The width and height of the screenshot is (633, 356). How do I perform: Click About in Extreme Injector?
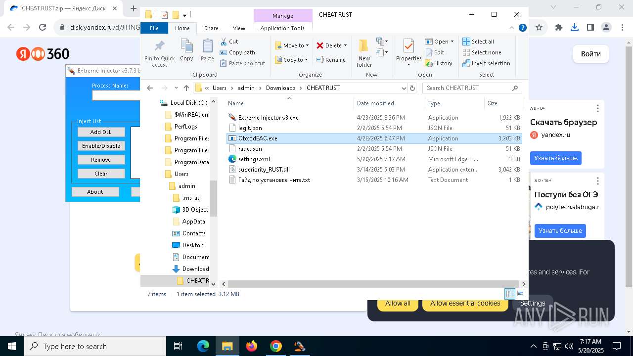[95, 192]
